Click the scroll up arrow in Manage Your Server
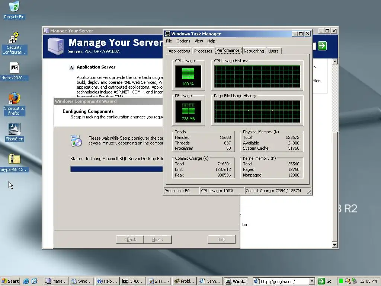Viewport: 381px width, 286px height. tap(335, 61)
